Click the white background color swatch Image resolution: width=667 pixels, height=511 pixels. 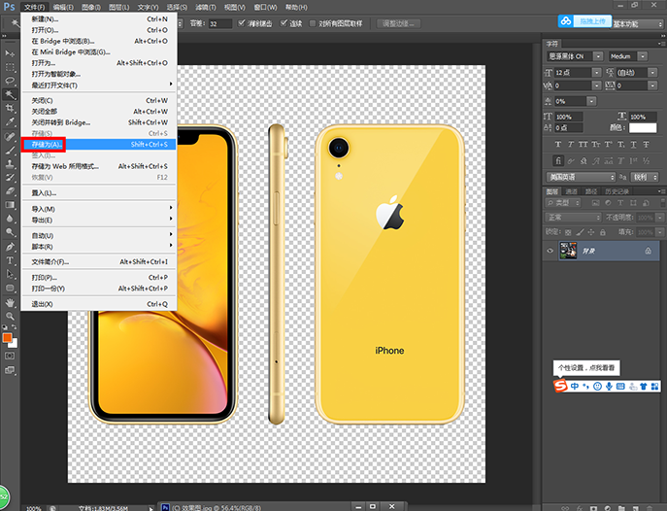[15, 343]
